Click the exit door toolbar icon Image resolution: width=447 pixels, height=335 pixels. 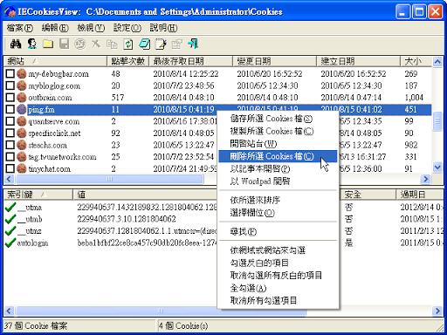193,44
